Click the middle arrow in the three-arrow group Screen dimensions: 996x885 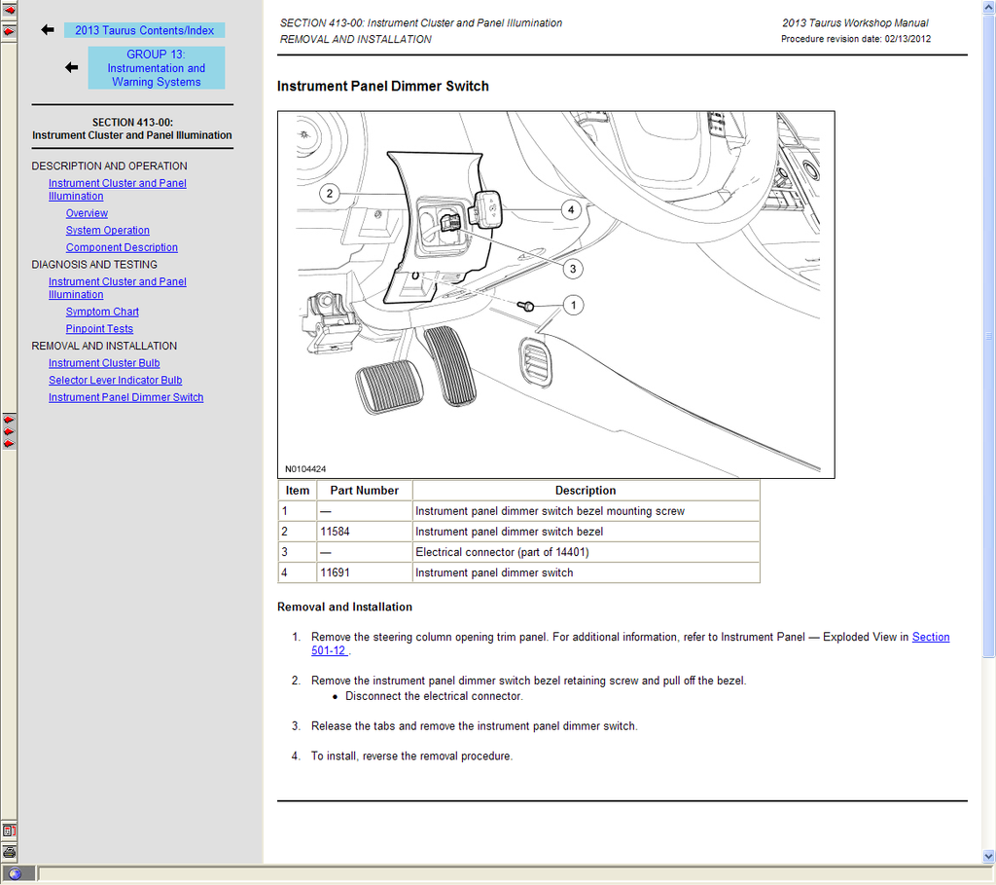pyautogui.click(x=9, y=430)
